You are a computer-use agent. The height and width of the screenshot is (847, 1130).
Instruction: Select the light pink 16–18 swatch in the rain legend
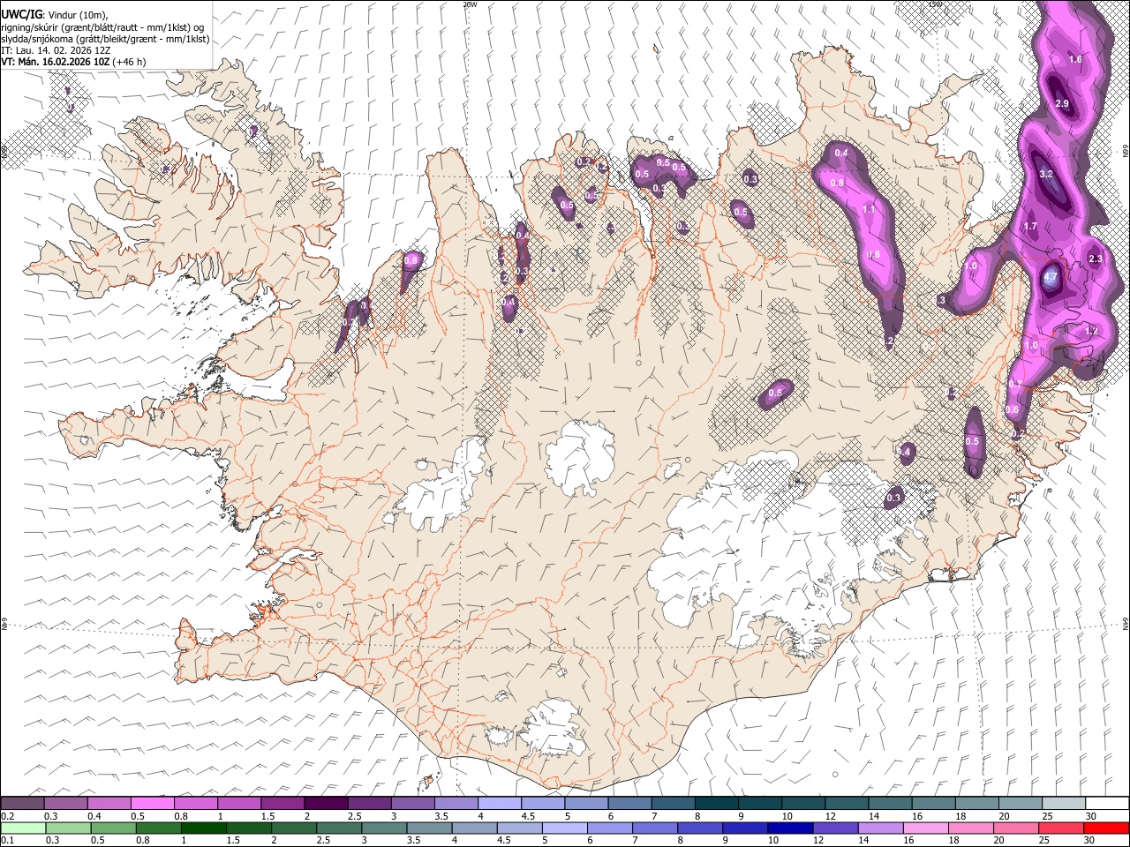pyautogui.click(x=926, y=828)
